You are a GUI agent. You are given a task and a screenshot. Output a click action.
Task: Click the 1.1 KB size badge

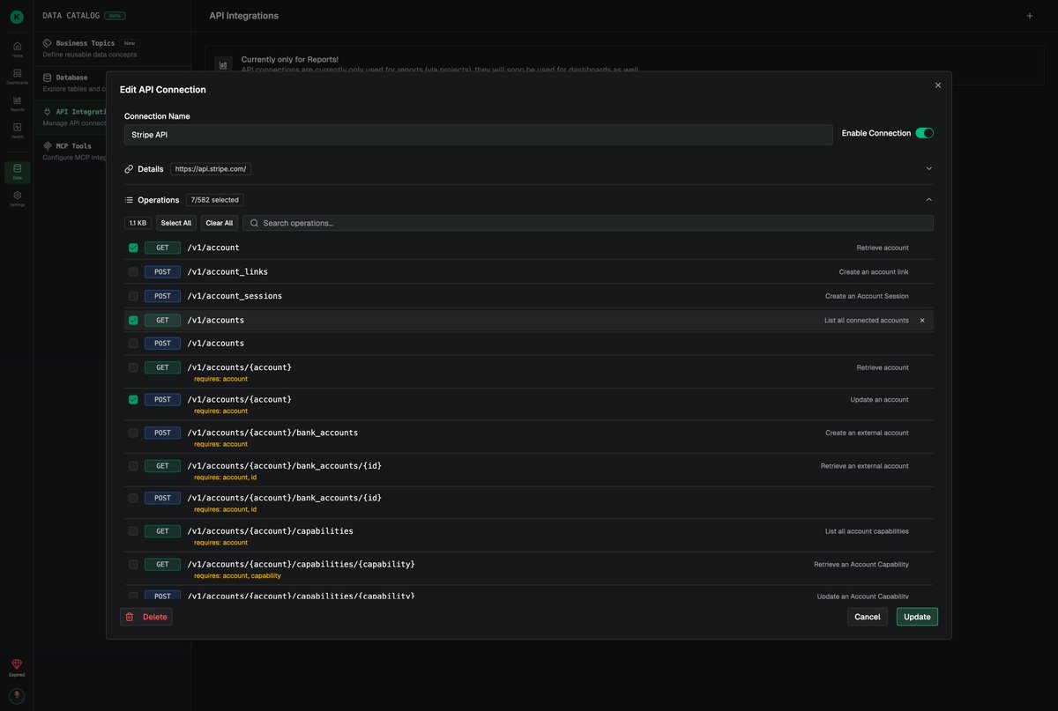138,224
